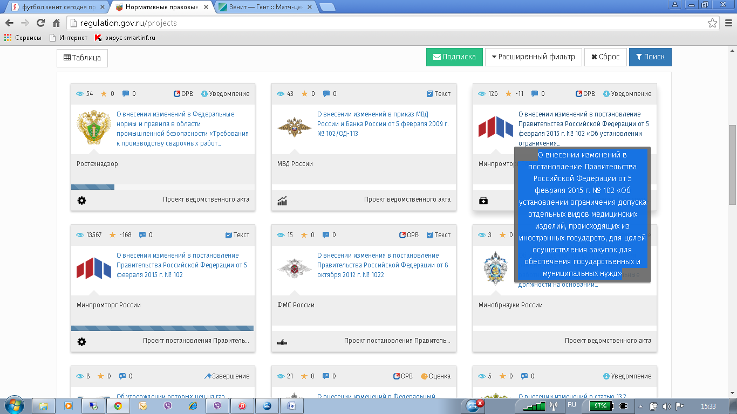Click the Минобрнауки России label

pos(510,305)
